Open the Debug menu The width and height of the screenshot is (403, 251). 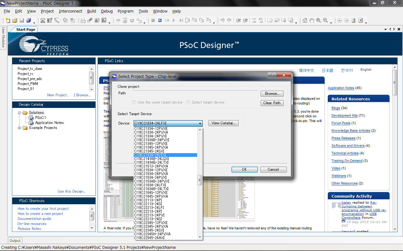(x=107, y=11)
